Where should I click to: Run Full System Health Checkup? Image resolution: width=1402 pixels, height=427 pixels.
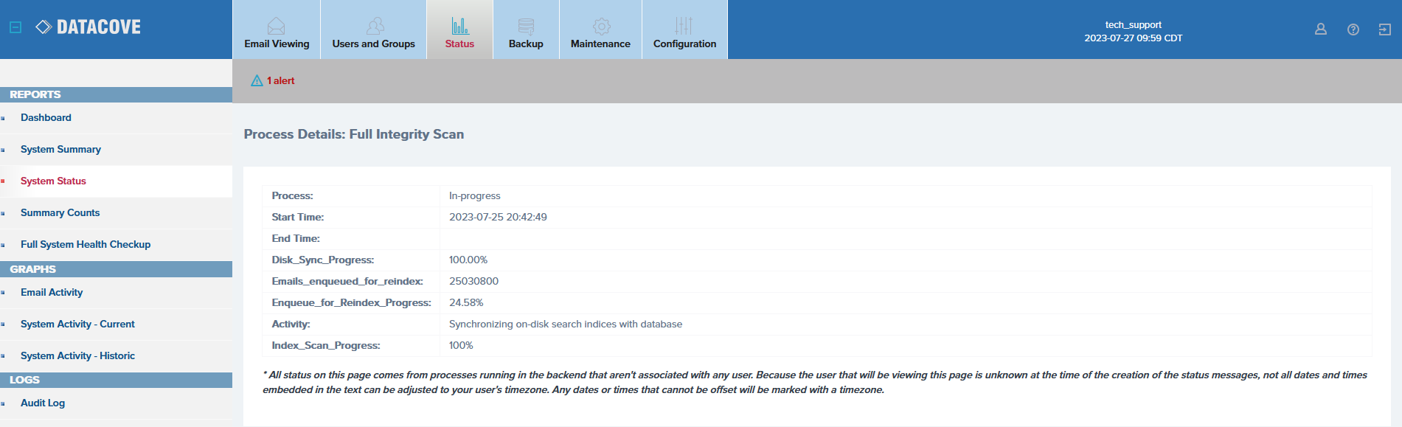pyautogui.click(x=86, y=245)
